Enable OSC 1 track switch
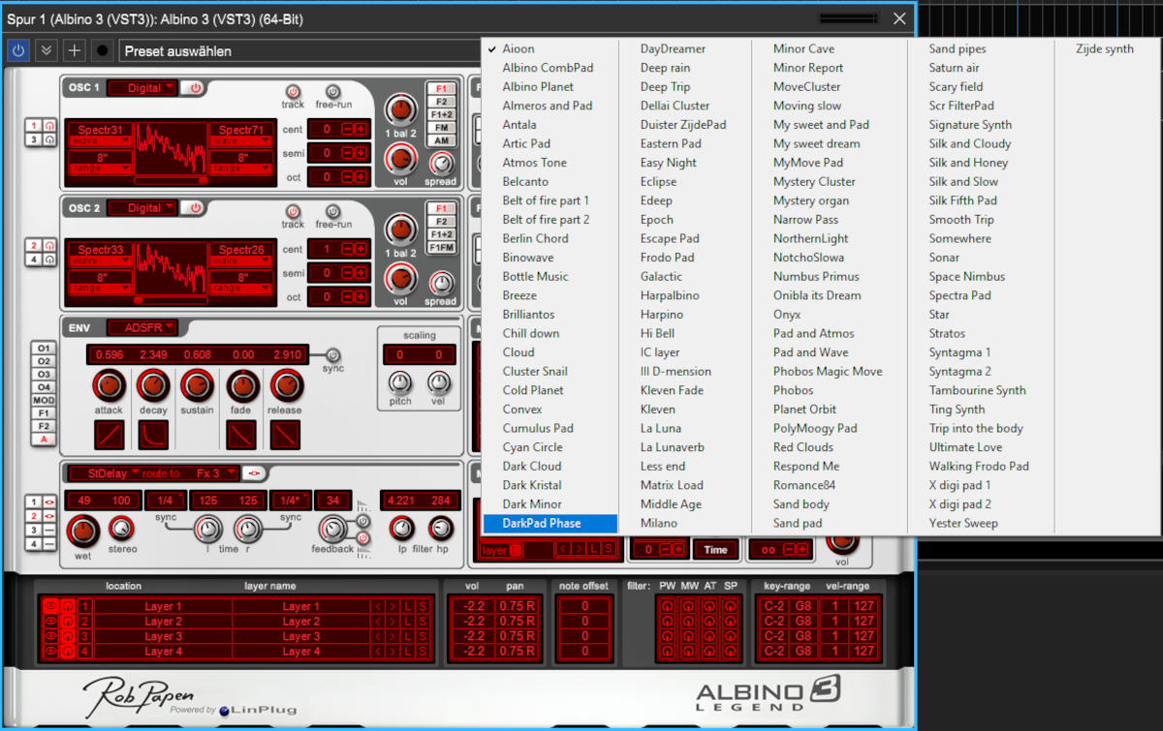 (x=292, y=91)
